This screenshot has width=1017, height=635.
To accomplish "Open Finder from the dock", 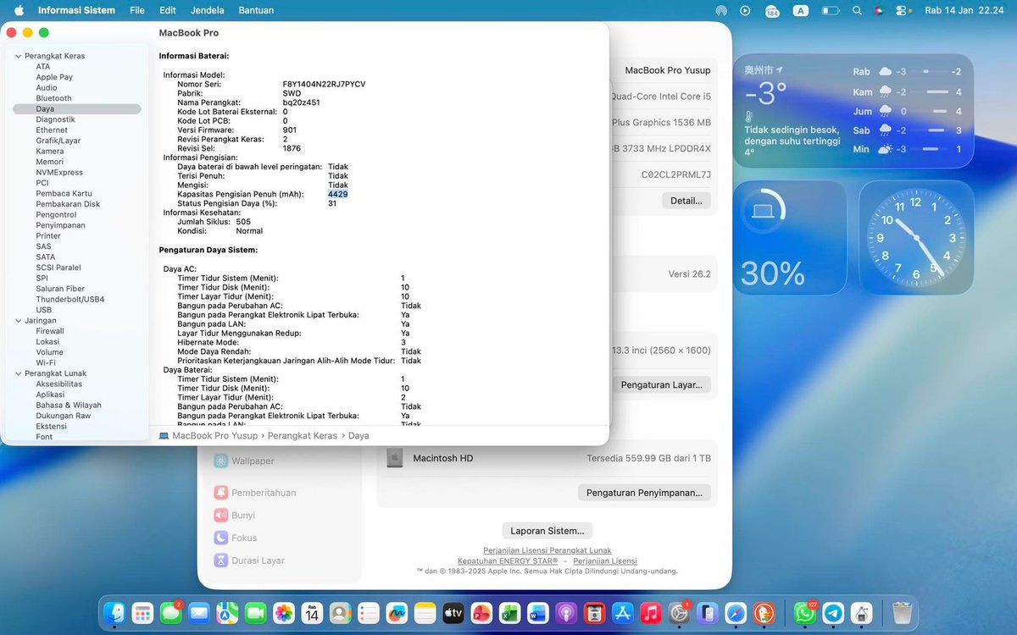I will pyautogui.click(x=114, y=613).
